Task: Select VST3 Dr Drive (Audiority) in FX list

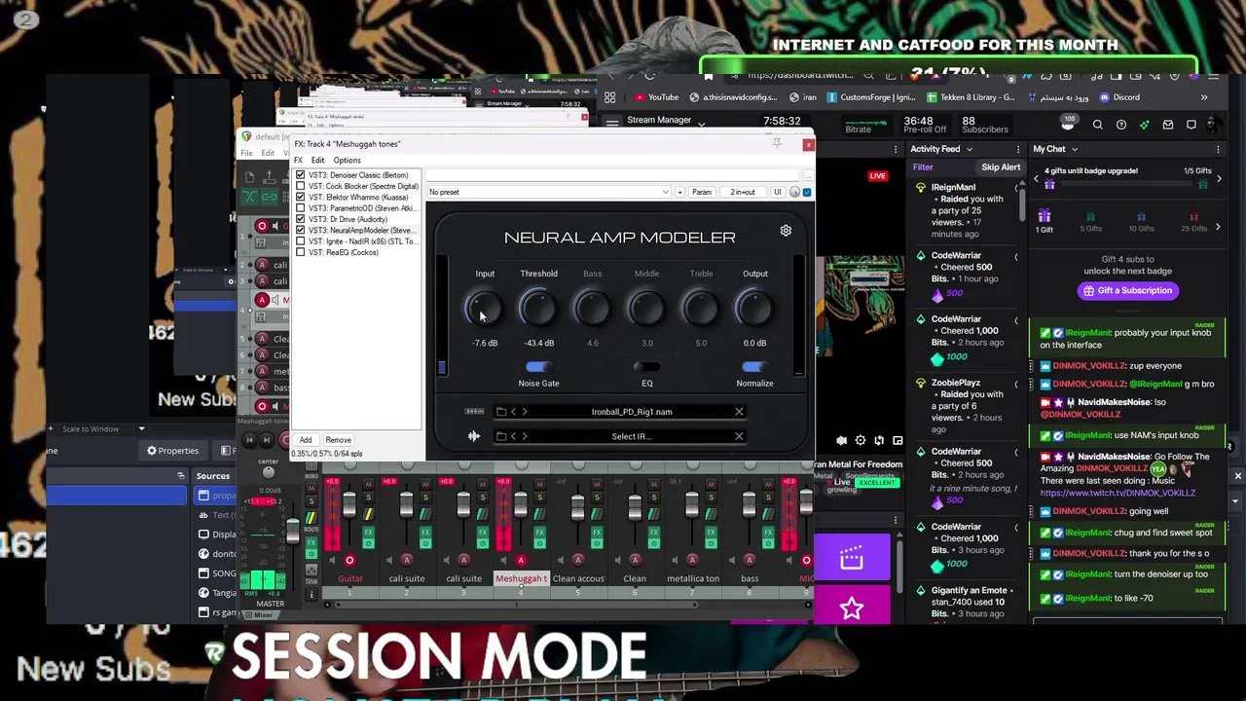Action: (348, 219)
